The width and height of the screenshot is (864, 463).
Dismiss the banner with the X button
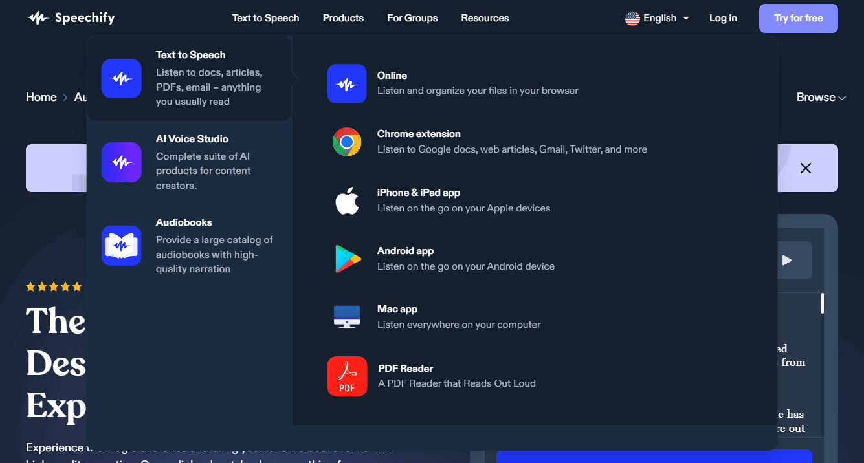pyautogui.click(x=805, y=168)
